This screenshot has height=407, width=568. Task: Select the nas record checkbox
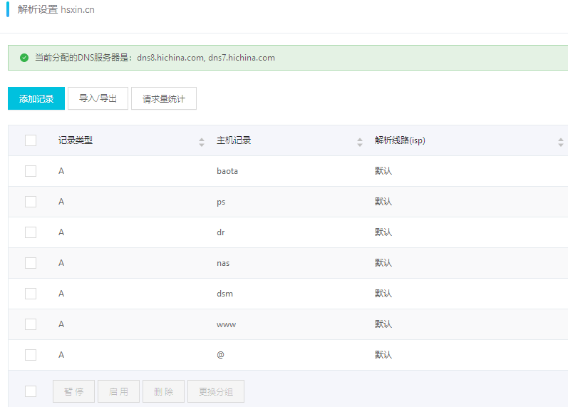click(x=31, y=263)
